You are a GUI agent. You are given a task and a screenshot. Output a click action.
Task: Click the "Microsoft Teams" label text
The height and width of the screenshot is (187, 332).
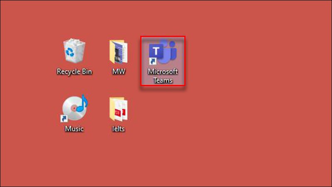point(163,76)
